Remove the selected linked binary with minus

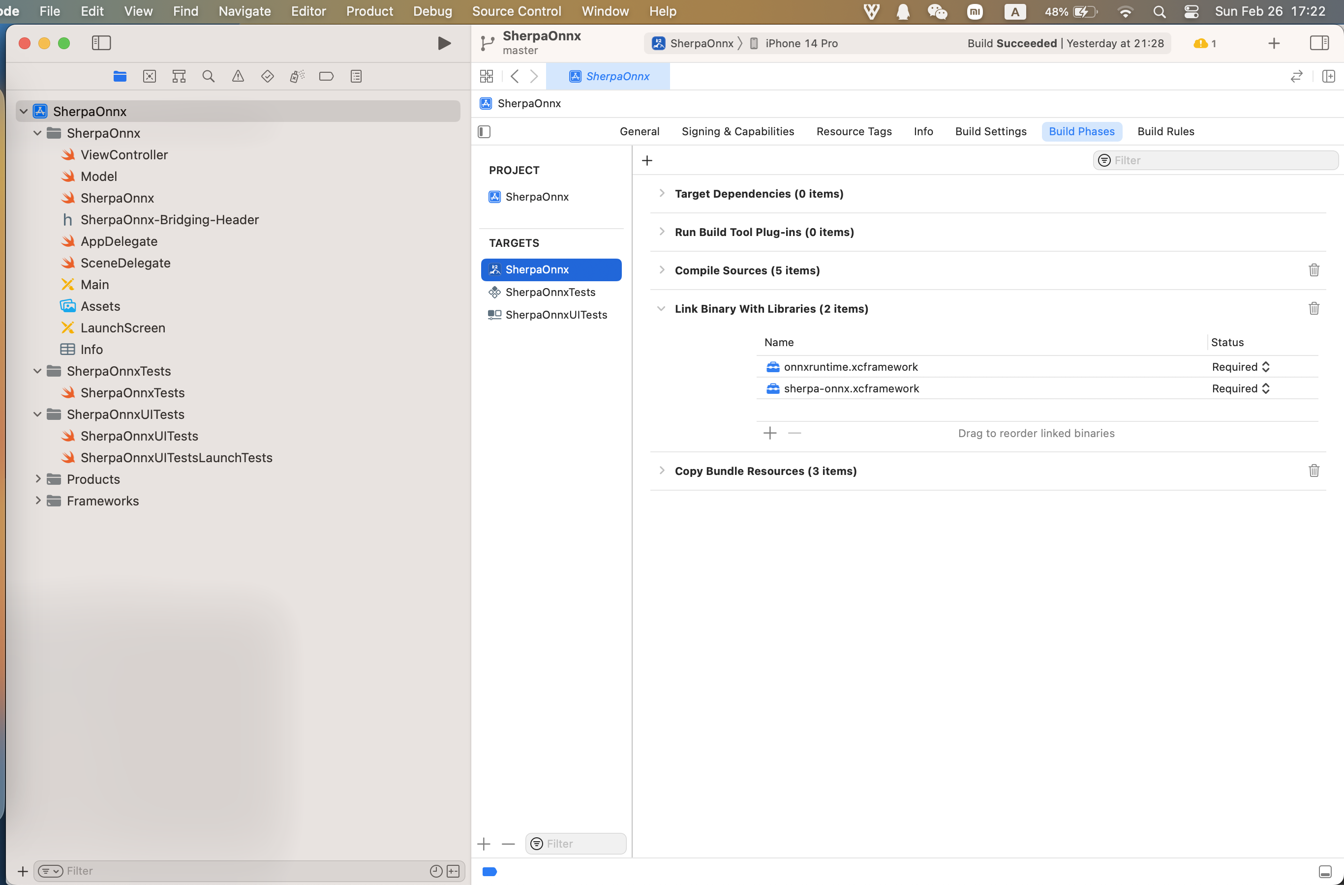click(x=794, y=434)
